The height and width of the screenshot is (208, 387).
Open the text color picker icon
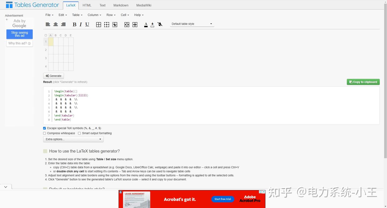[x=146, y=24]
